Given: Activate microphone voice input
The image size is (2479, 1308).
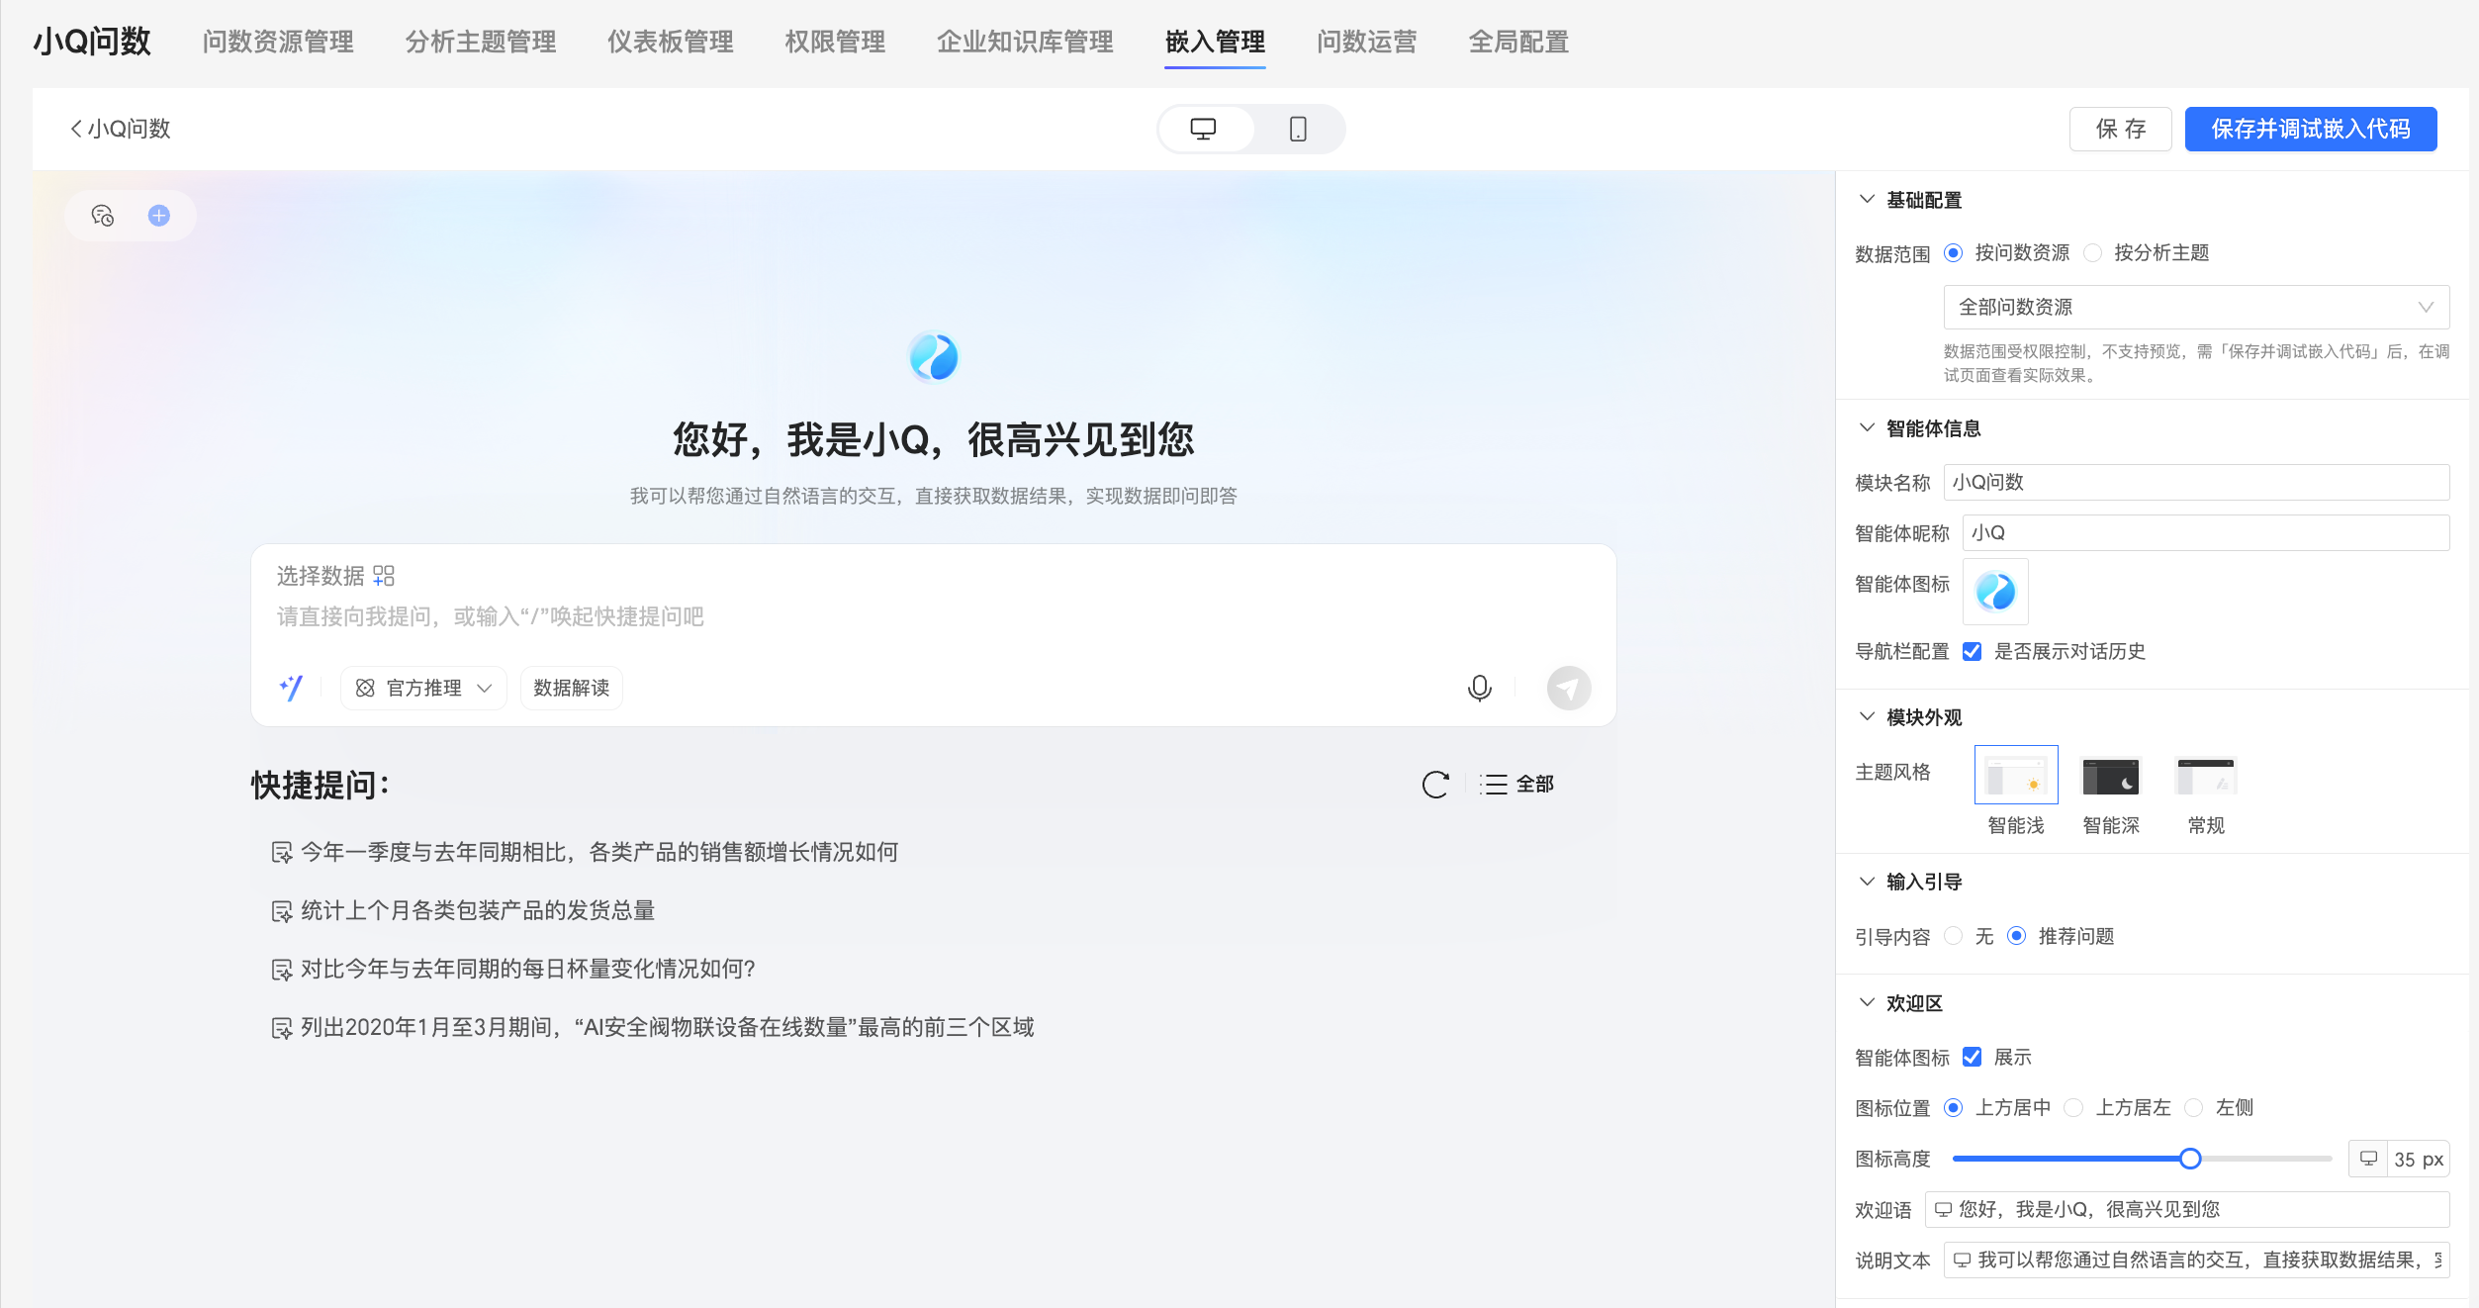Looking at the screenshot, I should 1479,688.
